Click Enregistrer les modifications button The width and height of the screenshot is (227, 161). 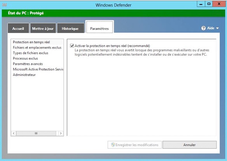click(134, 145)
